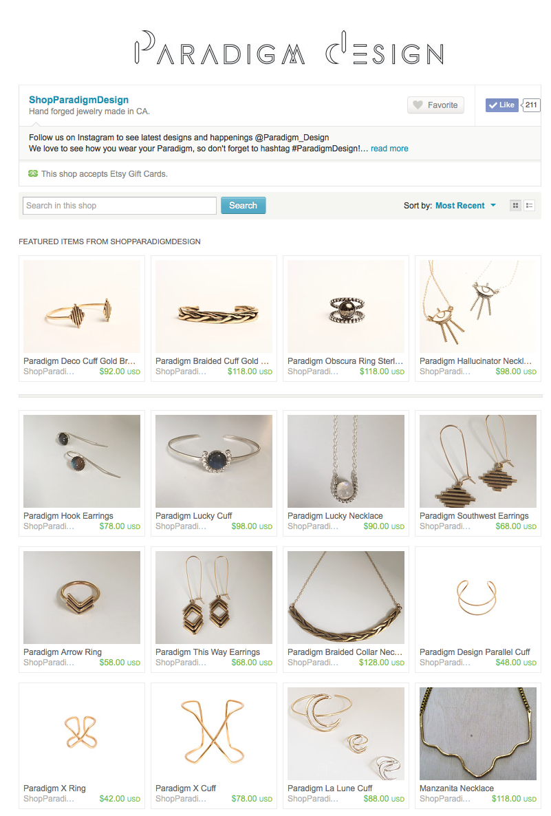
Task: Open Paradigm Deco Cuff Gold thumbnail
Action: [82, 307]
